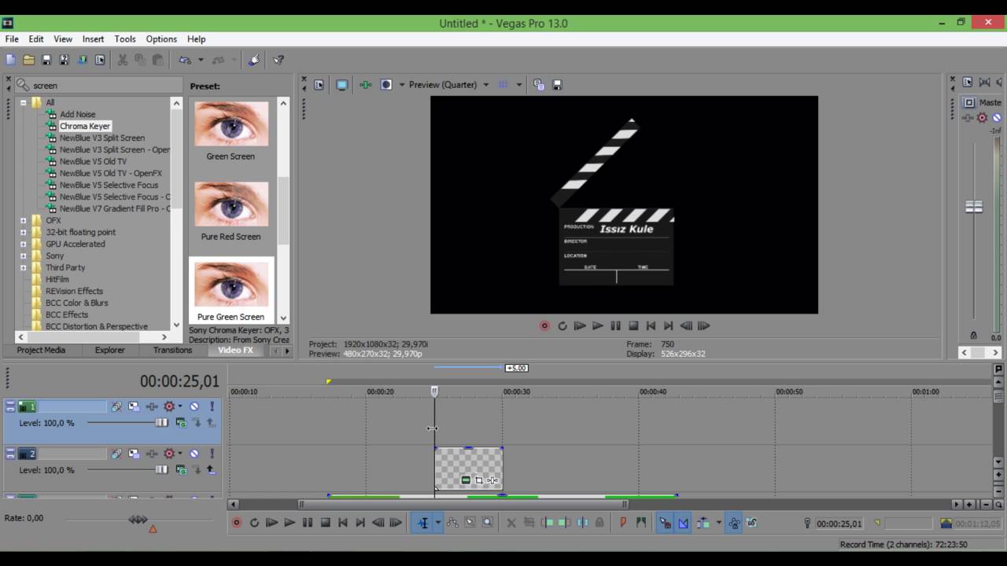Screen dimensions: 1007x566
Task: Click the Master volume fader
Action: tap(974, 207)
